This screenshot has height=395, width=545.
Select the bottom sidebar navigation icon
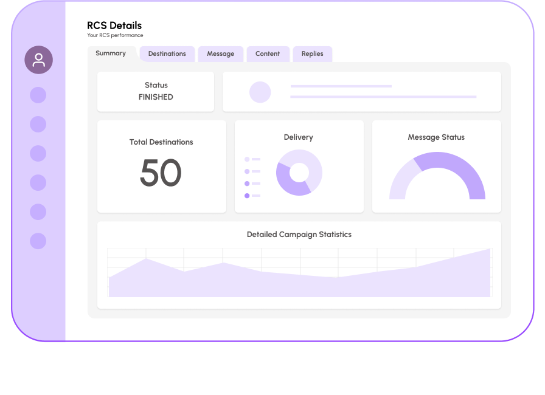38,241
